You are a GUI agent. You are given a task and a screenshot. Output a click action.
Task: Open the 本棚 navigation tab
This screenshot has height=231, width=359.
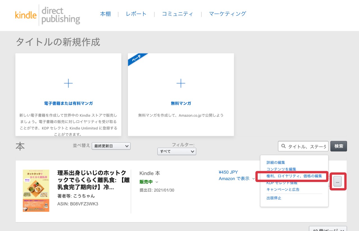coord(105,14)
